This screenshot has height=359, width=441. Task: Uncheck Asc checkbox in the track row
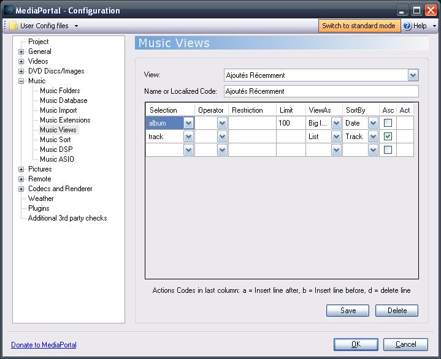pyautogui.click(x=388, y=137)
